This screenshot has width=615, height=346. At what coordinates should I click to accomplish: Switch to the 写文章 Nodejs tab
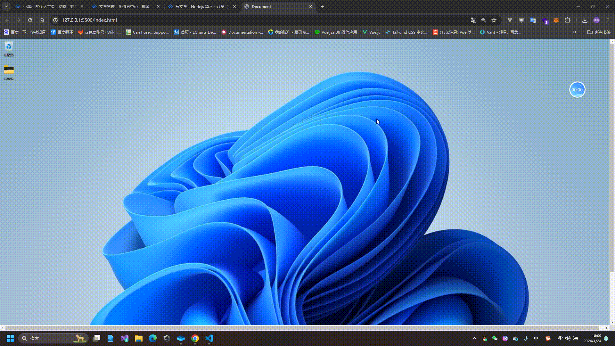(202, 6)
